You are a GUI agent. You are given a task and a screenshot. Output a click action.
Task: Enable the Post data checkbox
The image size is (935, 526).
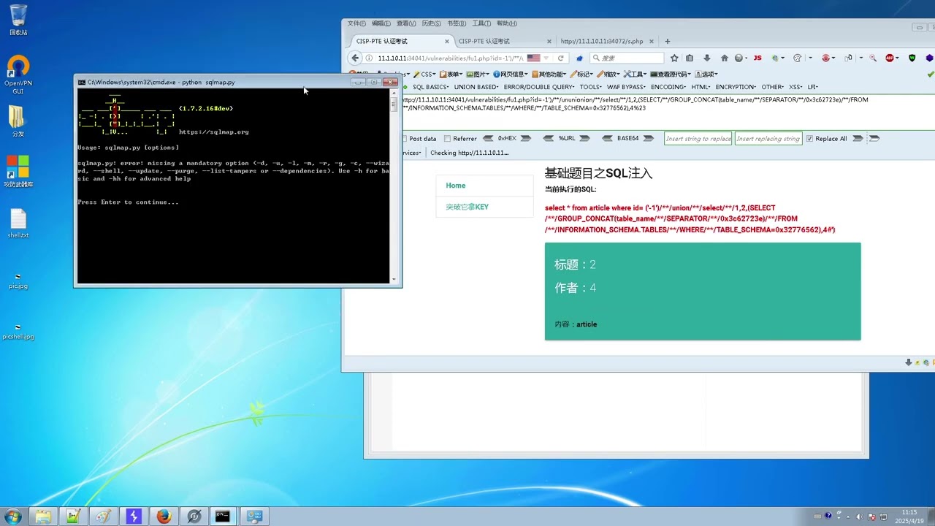pos(405,139)
